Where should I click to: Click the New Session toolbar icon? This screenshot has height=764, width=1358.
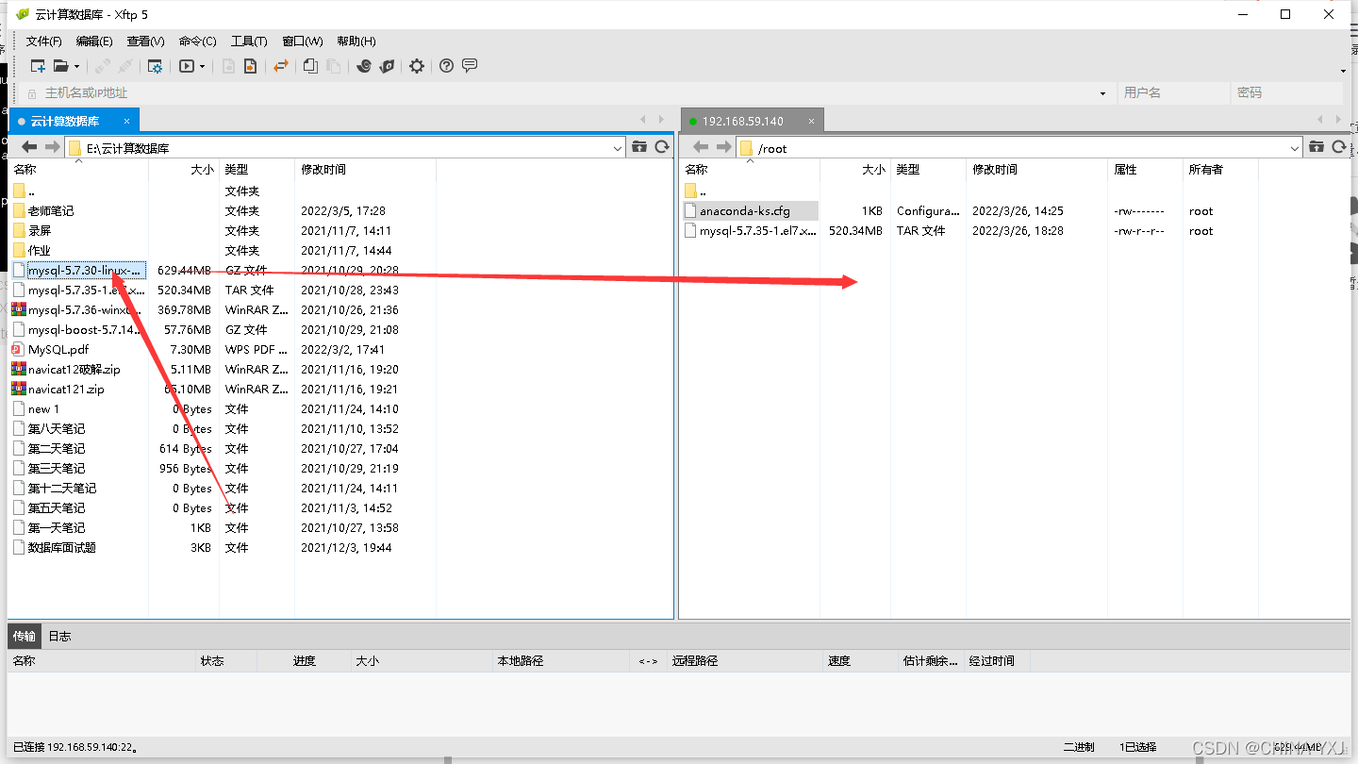38,66
